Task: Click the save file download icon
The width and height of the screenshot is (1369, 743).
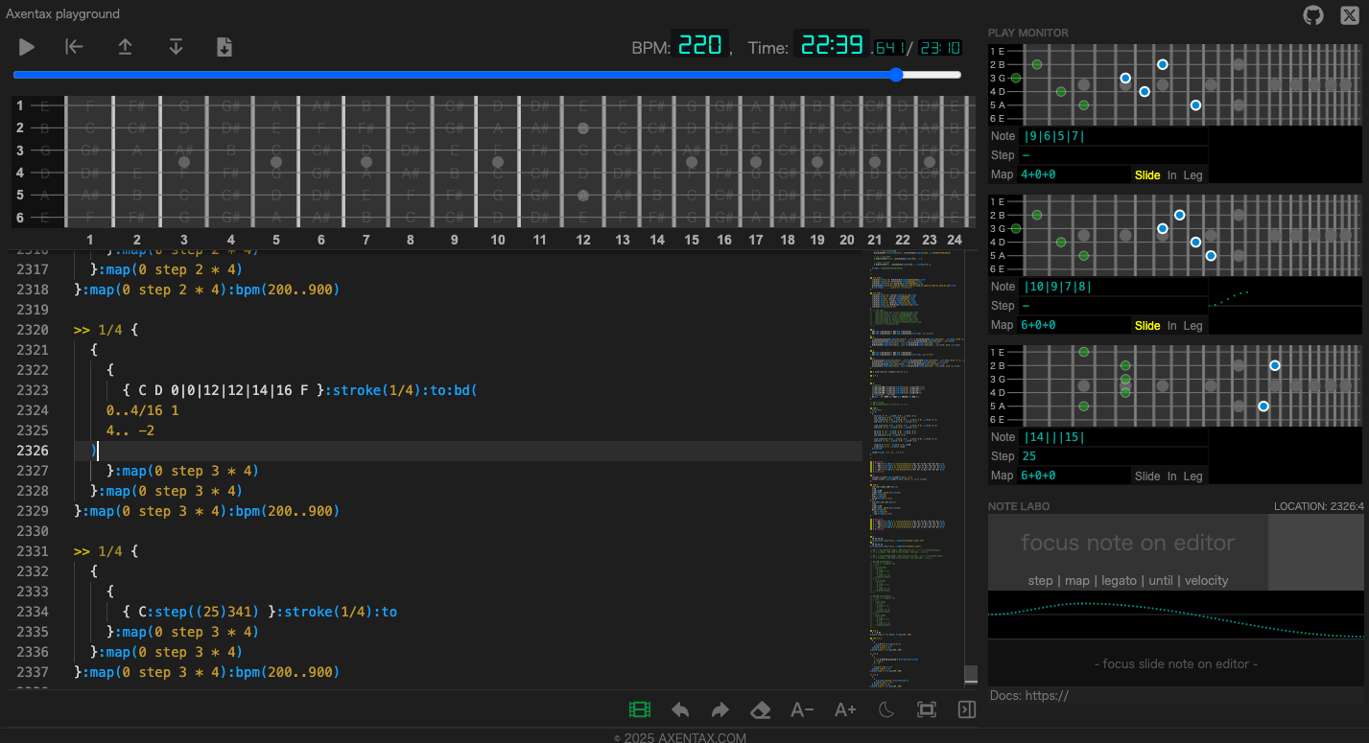Action: (x=224, y=47)
